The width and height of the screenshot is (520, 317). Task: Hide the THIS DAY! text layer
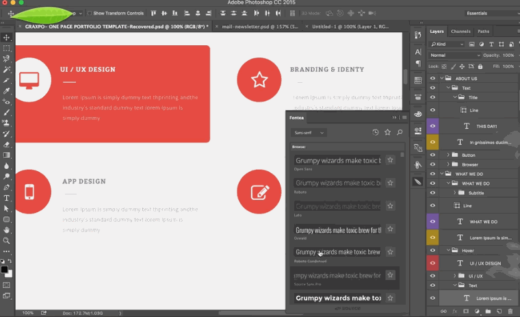pyautogui.click(x=432, y=126)
